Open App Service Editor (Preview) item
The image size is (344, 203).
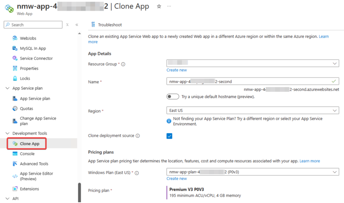(x=37, y=176)
